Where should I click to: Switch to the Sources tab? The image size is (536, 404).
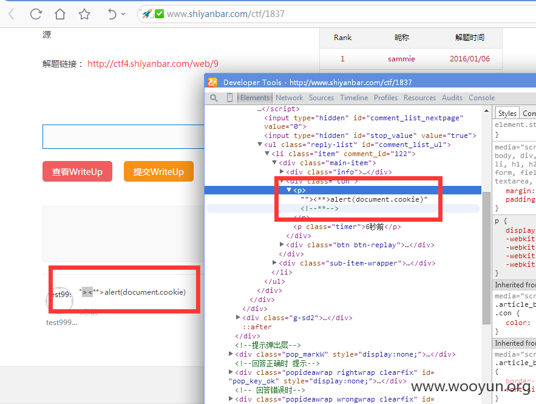pyautogui.click(x=321, y=98)
